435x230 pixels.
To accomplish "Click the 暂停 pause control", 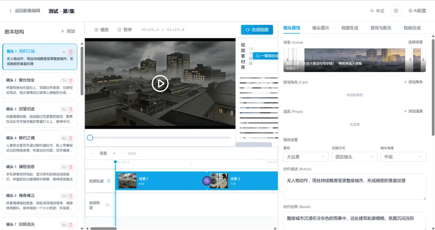I will pos(125,30).
